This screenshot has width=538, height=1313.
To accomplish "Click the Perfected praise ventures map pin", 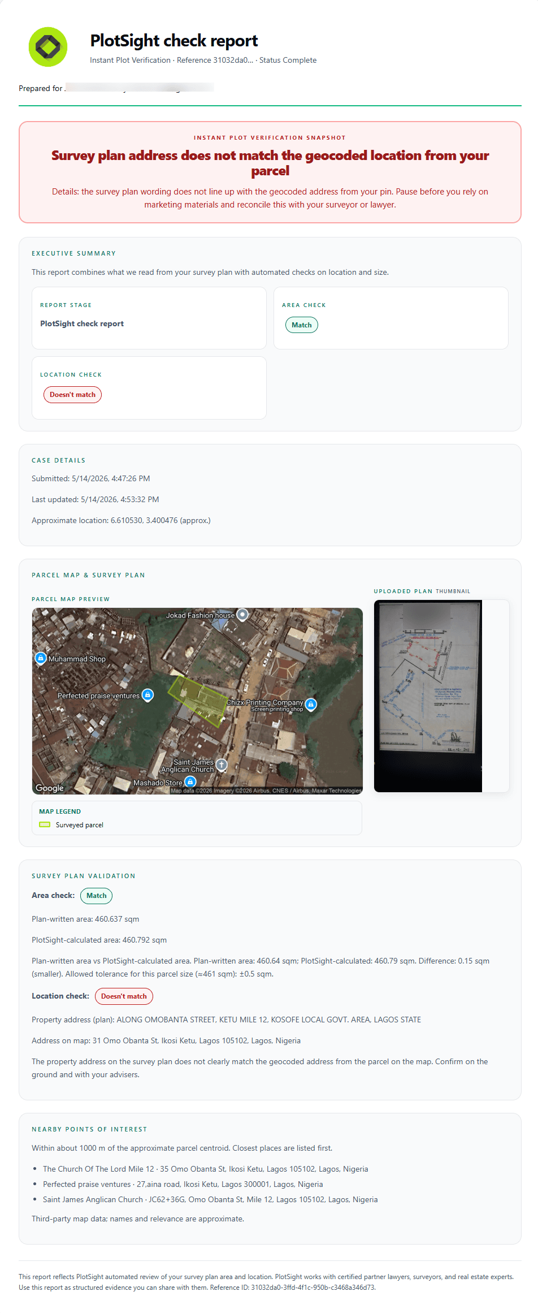I will pos(147,695).
